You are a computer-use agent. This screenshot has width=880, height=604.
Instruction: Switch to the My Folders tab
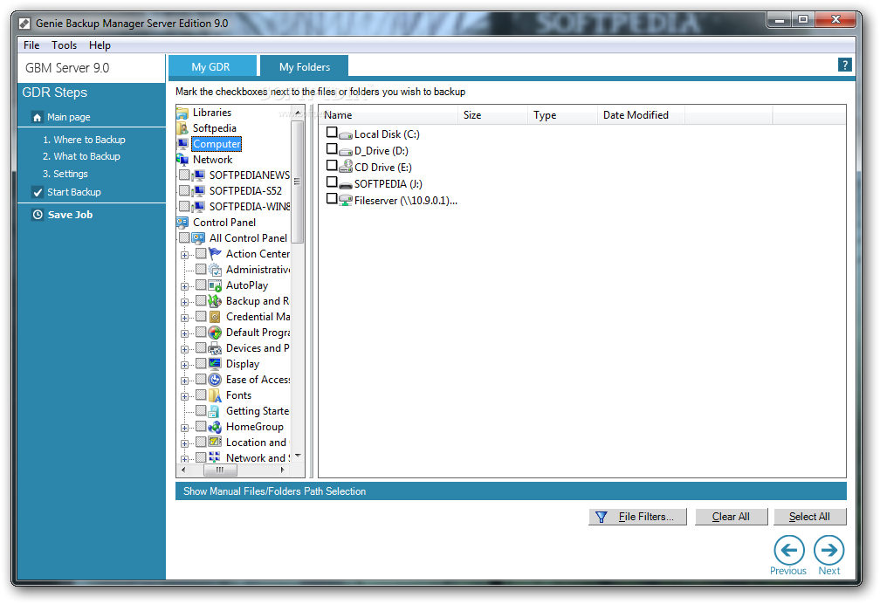[305, 66]
